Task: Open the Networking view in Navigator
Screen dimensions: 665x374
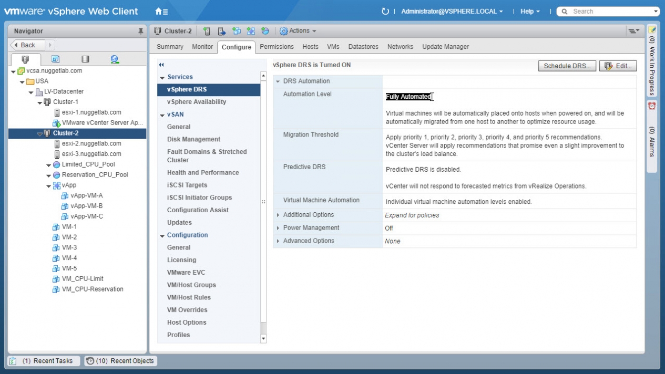Action: (x=115, y=59)
